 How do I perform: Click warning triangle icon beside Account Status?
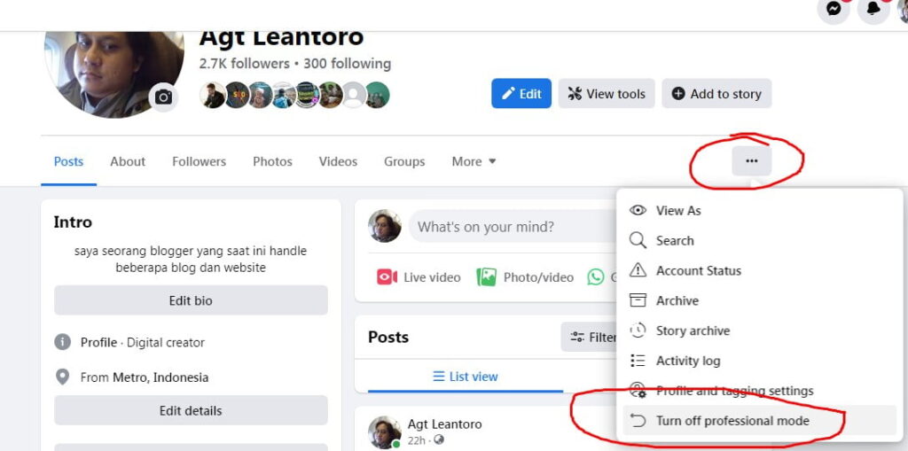638,270
